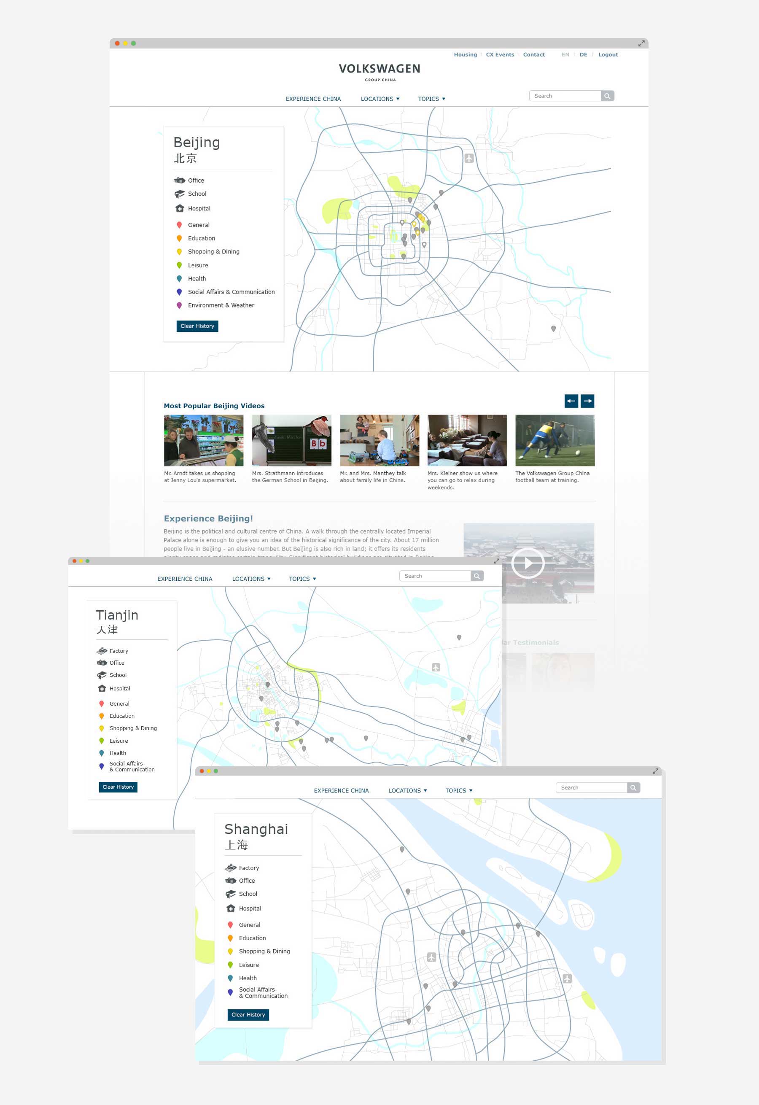This screenshot has height=1105, width=759.
Task: Open the football team training video thumbnail
Action: (555, 440)
